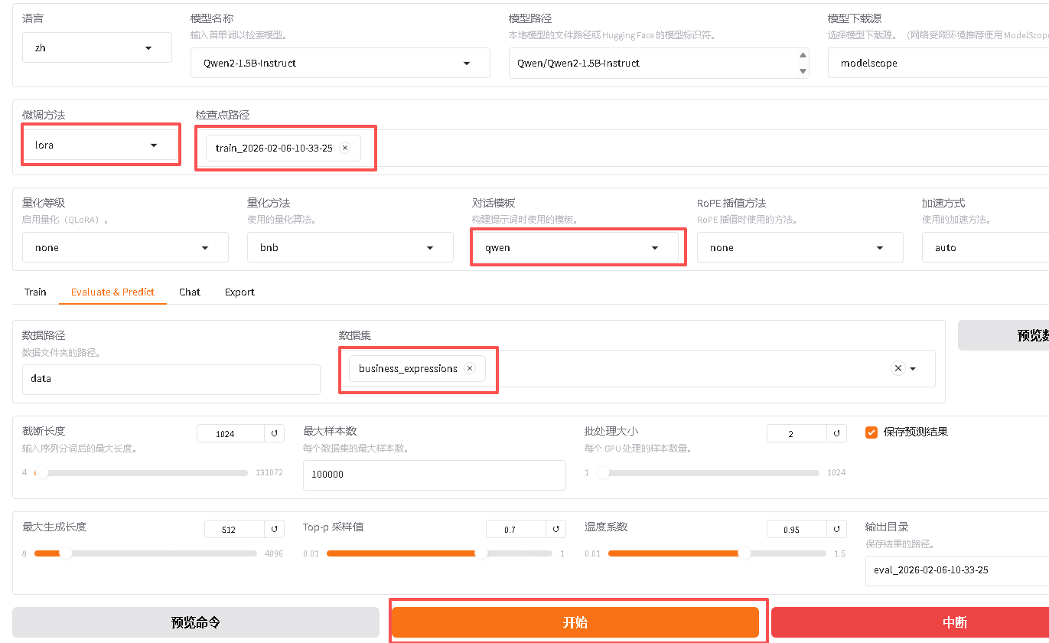Open the 量化等级 dropdown set to none
Image resolution: width=1049 pixels, height=643 pixels.
coord(125,247)
